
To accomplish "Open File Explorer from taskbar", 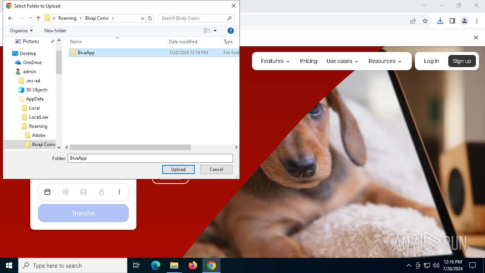I will point(174,265).
